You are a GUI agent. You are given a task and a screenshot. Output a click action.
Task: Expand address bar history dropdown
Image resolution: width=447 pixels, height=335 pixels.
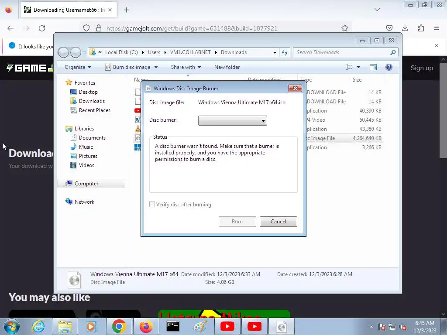pyautogui.click(x=275, y=52)
